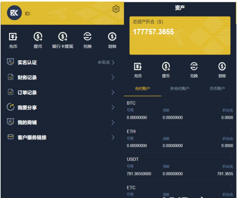Click the profile avatar logo
Screen dimensions: 237x198
point(14,13)
